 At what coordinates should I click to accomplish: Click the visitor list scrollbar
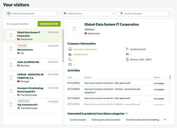click(x=63, y=46)
